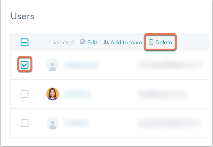Uncheck the first user's checked checkbox
The height and width of the screenshot is (147, 213).
(25, 65)
